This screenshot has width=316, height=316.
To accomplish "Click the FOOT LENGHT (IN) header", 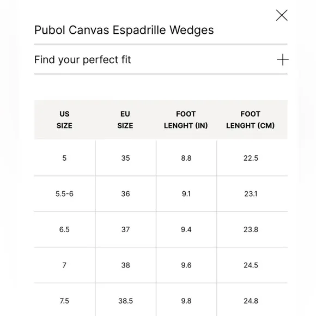I will [186, 120].
